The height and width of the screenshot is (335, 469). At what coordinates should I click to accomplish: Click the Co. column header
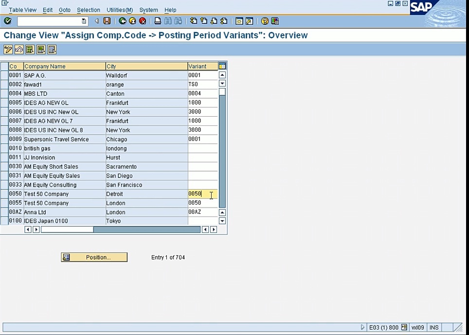(x=16, y=66)
